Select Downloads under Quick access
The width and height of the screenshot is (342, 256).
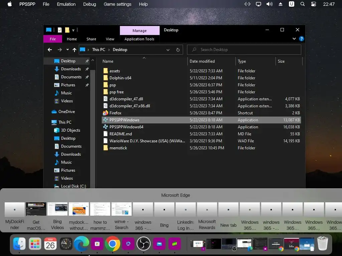click(71, 69)
